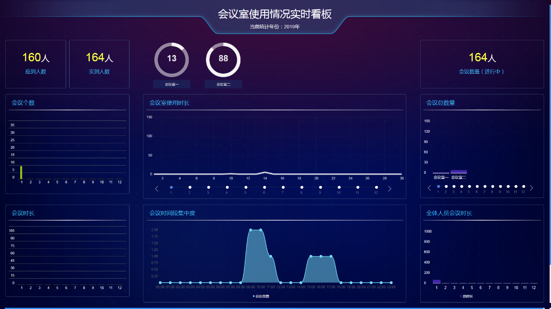Image resolution: width=551 pixels, height=309 pixels.
Task: Select month 1 dot on 会议室使用时长 timeline
Action: 171,187
